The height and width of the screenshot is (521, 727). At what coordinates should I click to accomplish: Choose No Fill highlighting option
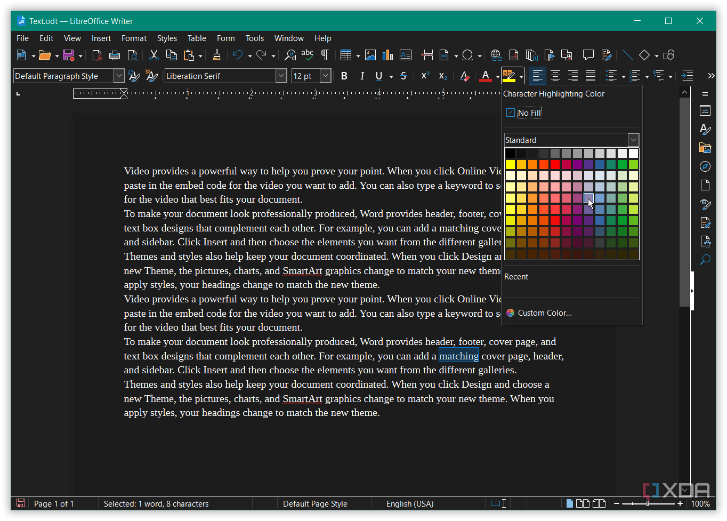529,113
